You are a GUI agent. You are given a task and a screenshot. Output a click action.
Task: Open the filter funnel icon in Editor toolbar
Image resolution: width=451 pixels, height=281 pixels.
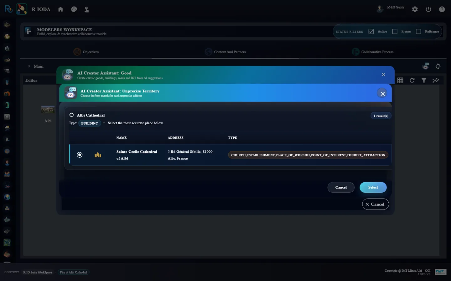[x=424, y=81]
